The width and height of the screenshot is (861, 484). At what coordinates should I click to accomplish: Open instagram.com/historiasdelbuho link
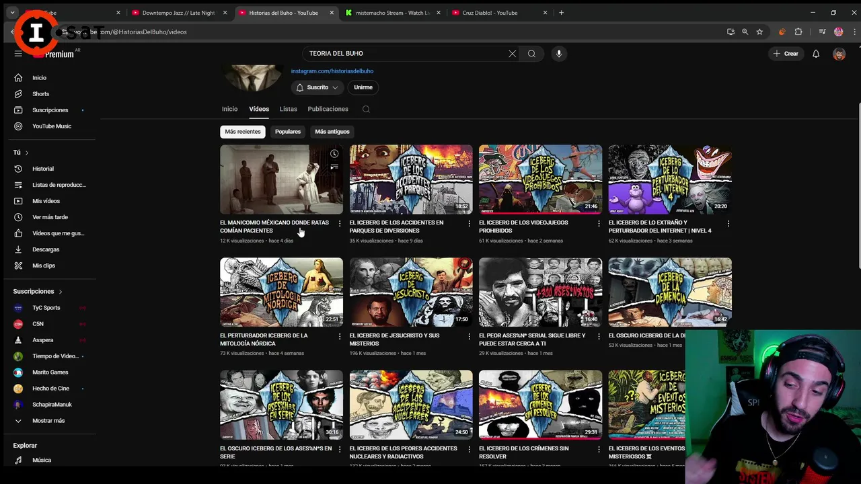332,71
